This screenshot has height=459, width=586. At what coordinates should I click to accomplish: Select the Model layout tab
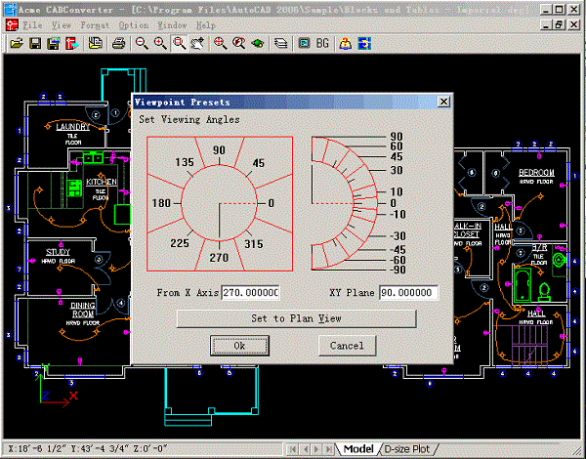[x=357, y=449]
